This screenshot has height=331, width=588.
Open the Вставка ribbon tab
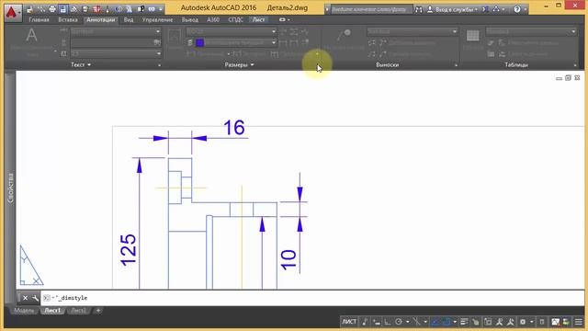pos(68,20)
